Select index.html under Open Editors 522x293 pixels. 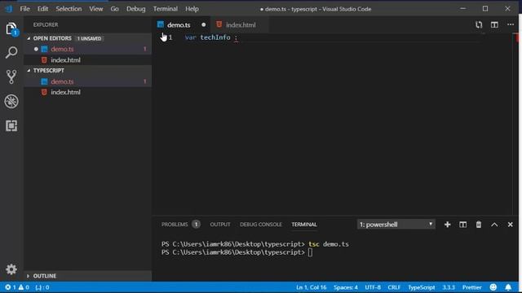pyautogui.click(x=88, y=60)
